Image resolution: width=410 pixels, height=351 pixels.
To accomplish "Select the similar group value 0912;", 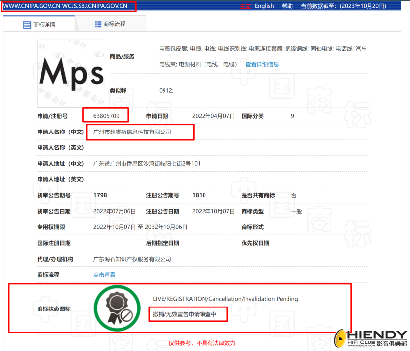I will coord(166,91).
